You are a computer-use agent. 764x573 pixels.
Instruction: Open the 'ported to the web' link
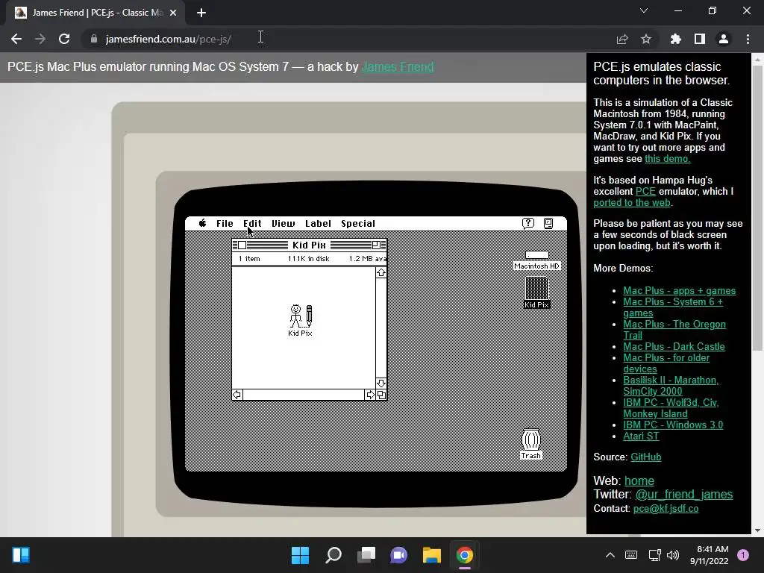tap(632, 203)
